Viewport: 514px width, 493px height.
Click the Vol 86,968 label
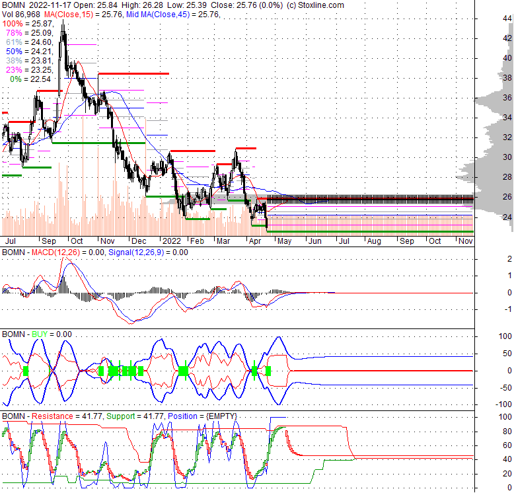click(x=21, y=15)
